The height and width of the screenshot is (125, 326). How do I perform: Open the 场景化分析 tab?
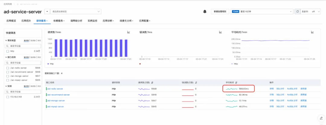coord(126,21)
